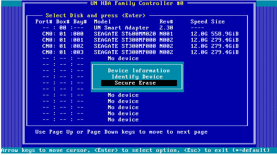
Task: Select SEAGATE ST600MM020 disk row
Action: [x=141, y=34]
